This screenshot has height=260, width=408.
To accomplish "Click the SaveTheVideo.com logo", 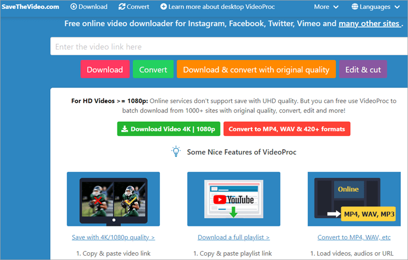I will point(30,7).
